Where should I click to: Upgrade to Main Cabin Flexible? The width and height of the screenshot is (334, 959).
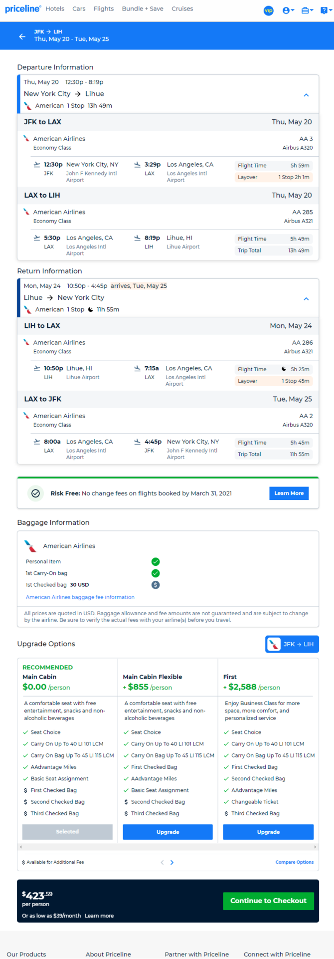pyautogui.click(x=167, y=832)
